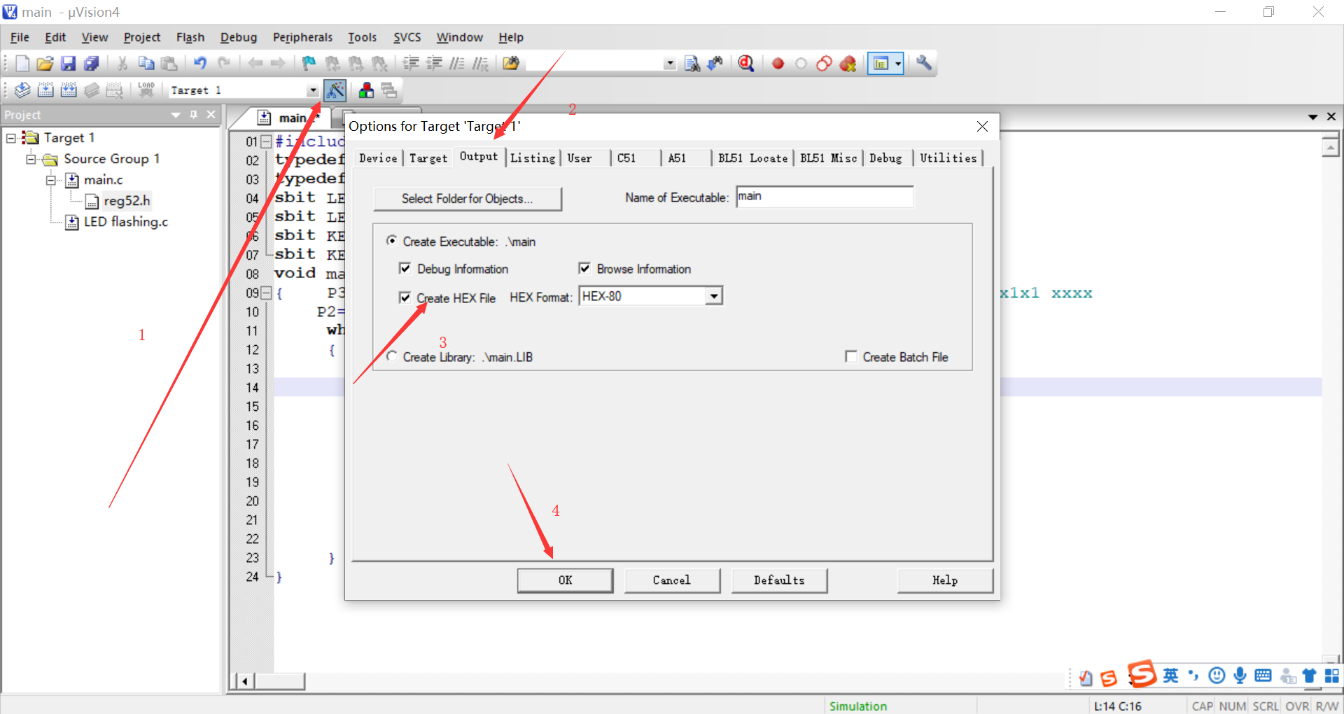Rebuild all target files

click(69, 90)
